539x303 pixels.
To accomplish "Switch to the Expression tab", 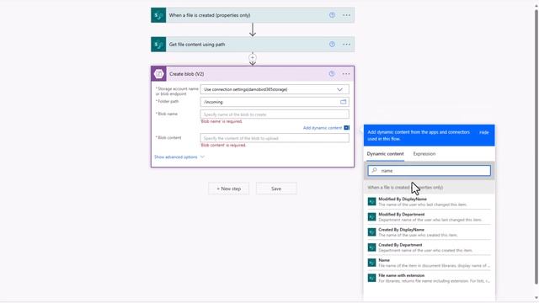I will point(424,154).
